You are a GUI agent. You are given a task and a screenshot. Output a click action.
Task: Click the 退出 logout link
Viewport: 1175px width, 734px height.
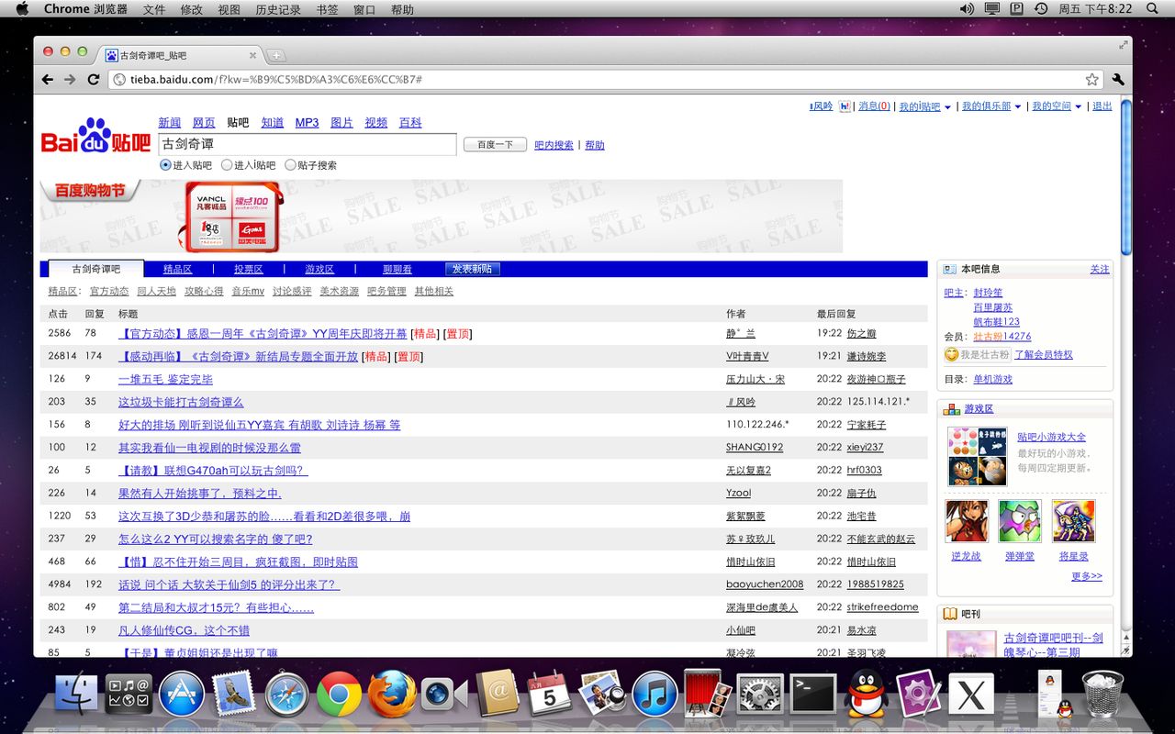(x=1102, y=106)
